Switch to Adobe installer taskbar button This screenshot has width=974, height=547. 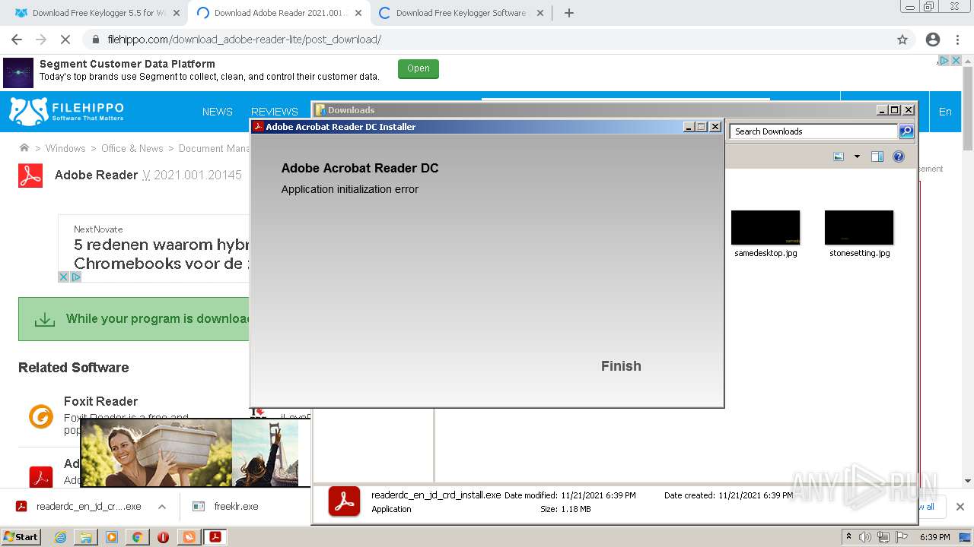point(215,537)
